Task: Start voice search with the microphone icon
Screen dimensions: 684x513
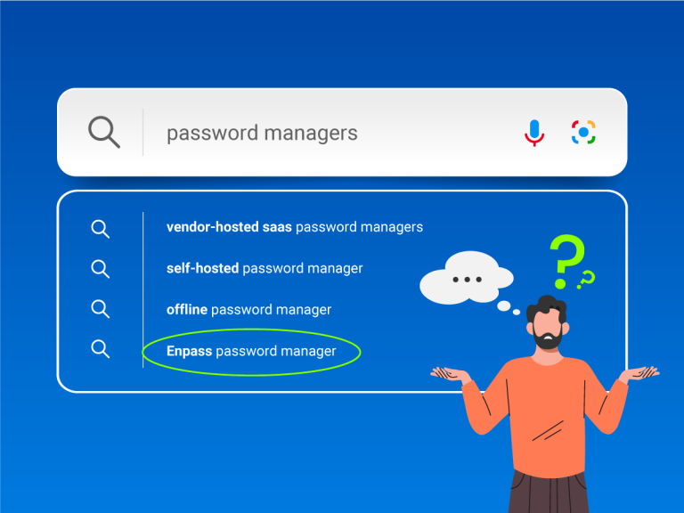Action: tap(533, 133)
